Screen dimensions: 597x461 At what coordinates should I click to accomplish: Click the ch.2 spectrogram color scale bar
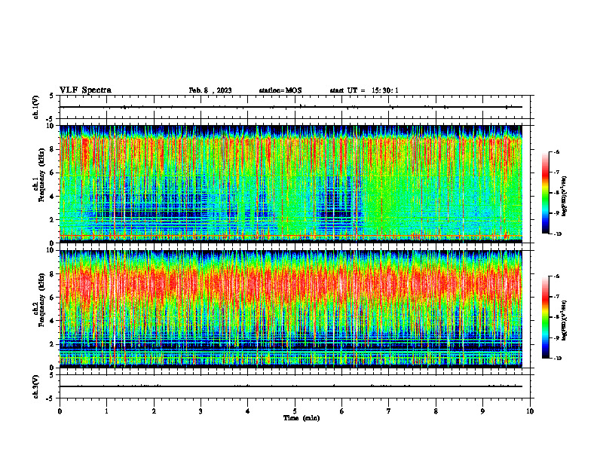point(546,317)
